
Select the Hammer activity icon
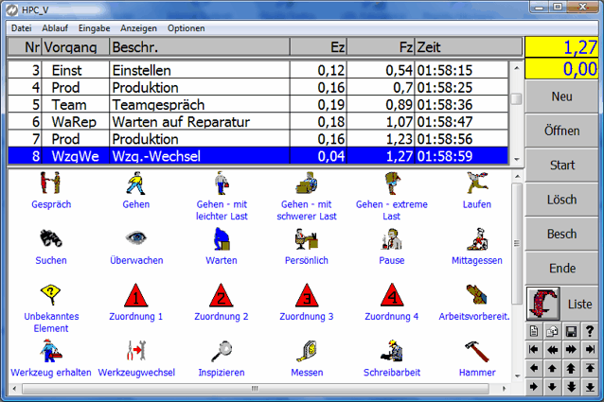[475, 351]
